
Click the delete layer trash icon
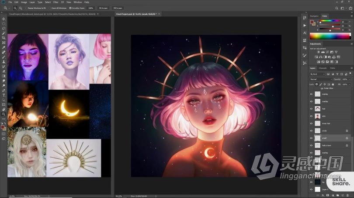(x=347, y=195)
